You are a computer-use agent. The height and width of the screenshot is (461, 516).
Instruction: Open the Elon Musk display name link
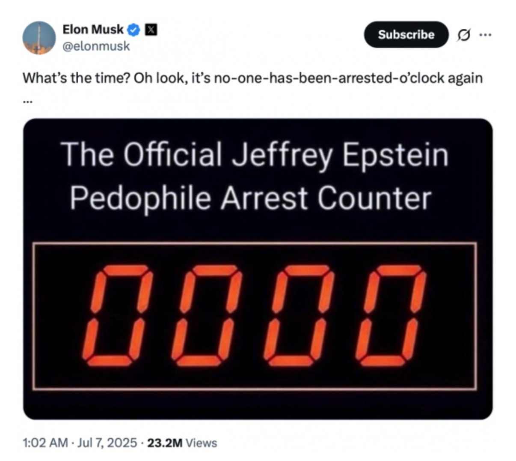93,30
